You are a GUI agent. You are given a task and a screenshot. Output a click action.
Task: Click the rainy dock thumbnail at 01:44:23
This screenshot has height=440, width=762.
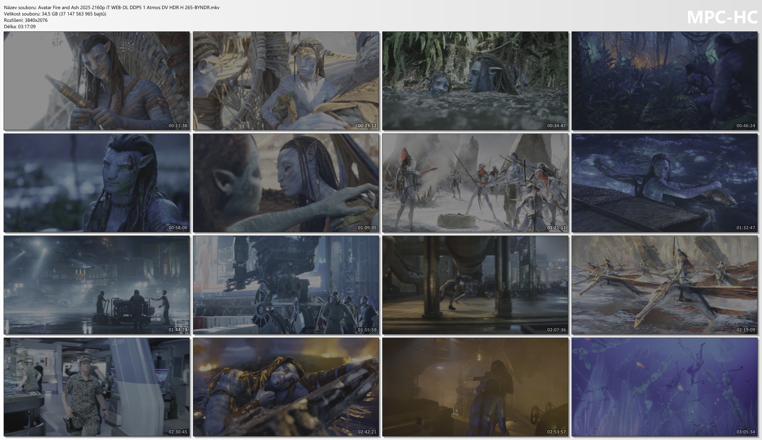click(96, 285)
